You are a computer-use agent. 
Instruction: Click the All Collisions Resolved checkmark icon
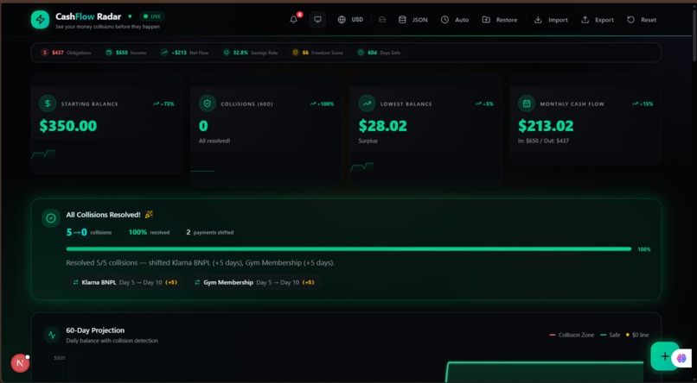(x=51, y=218)
